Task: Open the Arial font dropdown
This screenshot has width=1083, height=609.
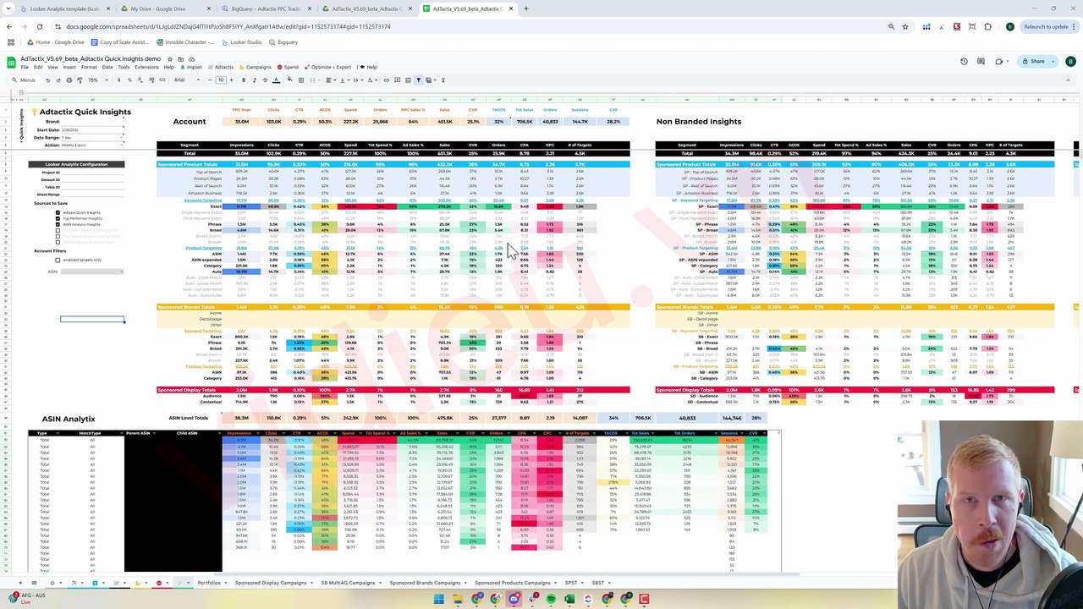Action: [x=186, y=80]
